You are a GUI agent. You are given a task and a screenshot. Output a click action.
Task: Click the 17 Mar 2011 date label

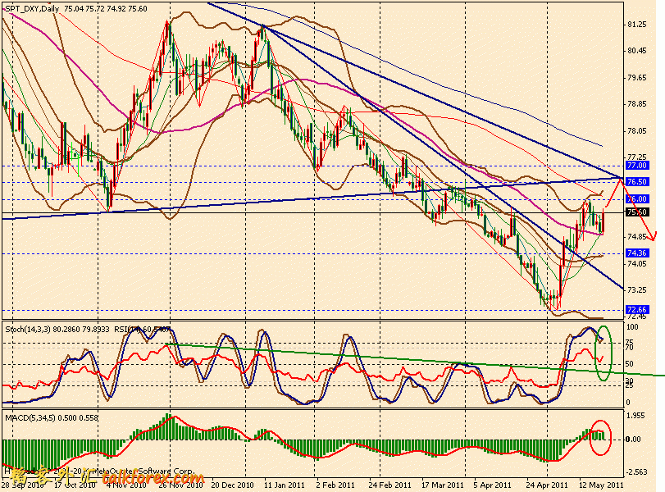click(442, 485)
